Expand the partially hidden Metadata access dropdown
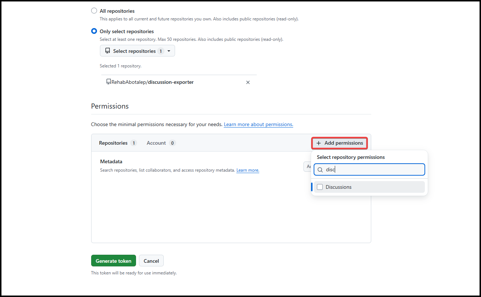 point(307,167)
